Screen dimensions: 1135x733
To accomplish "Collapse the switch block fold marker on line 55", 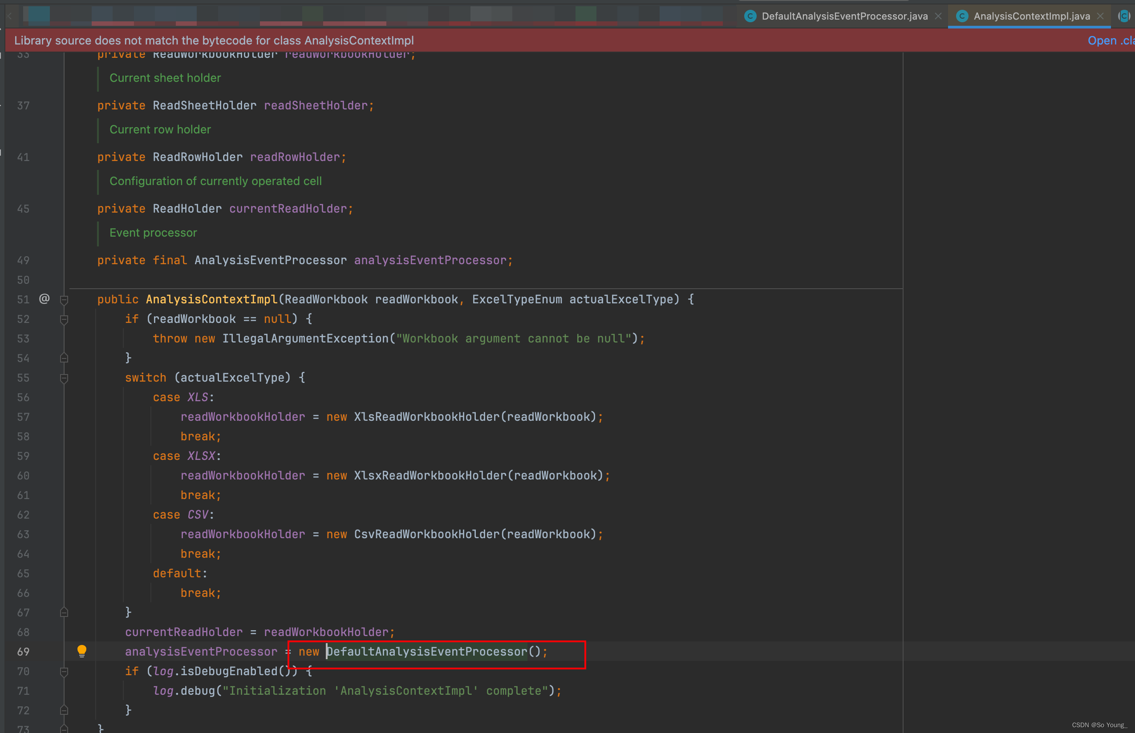I will coord(64,378).
